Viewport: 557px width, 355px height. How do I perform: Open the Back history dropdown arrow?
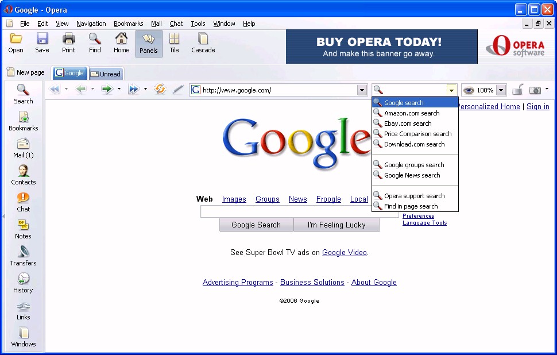click(x=92, y=89)
